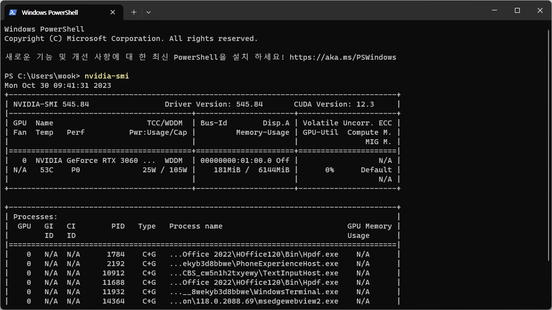Click PID 2192 in the process list
Viewport: 552px width, 310px height.
point(116,264)
